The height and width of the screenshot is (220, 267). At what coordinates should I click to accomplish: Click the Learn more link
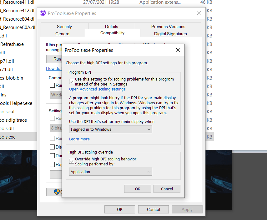(79, 139)
